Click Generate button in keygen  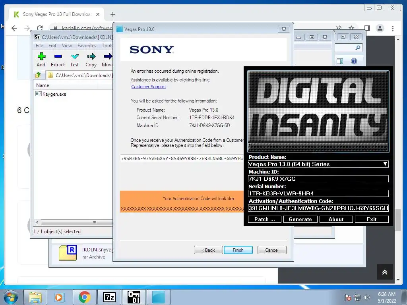(x=300, y=219)
